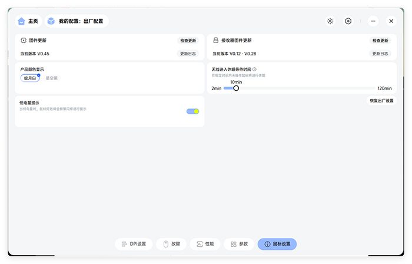Open the DPI设置 tab
The image size is (412, 264).
tap(134, 244)
